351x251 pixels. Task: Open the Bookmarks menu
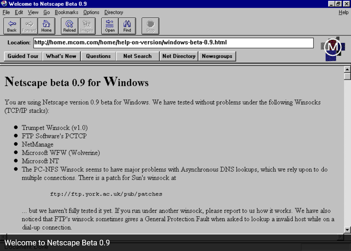click(x=66, y=12)
